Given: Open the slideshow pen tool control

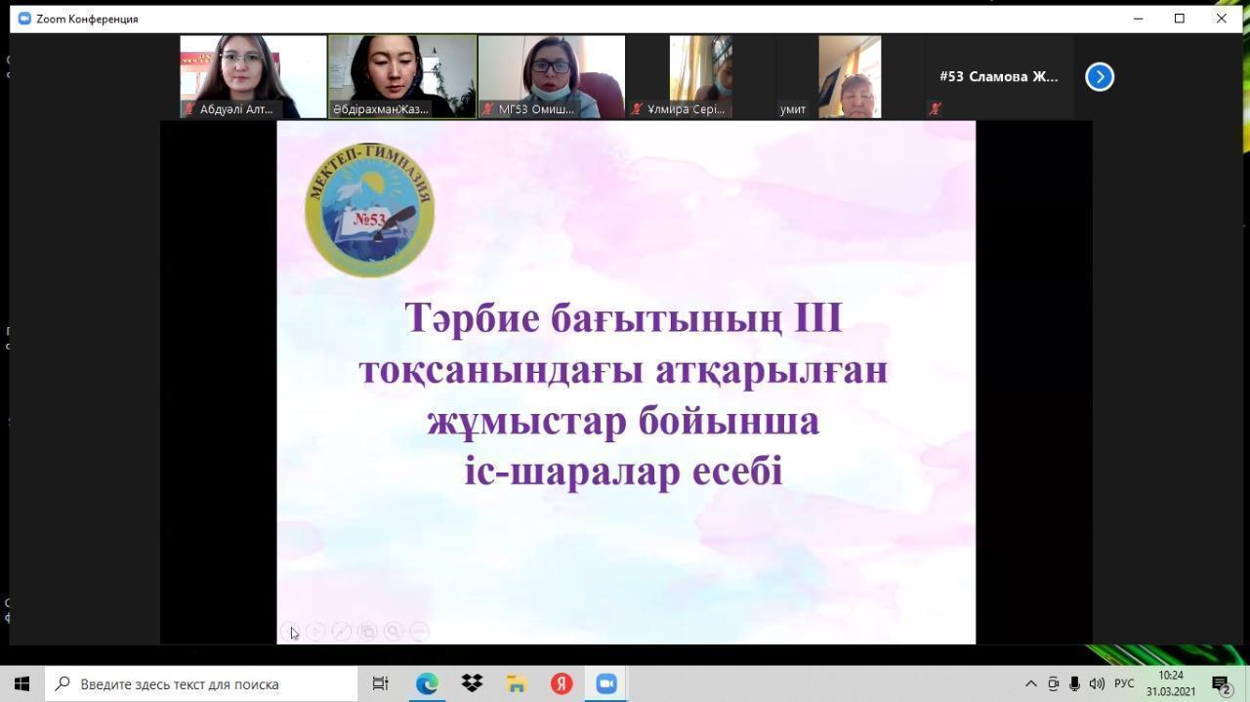Looking at the screenshot, I should (341, 632).
